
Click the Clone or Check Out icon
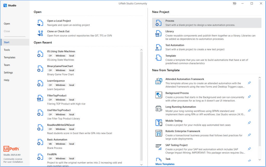click(40, 34)
